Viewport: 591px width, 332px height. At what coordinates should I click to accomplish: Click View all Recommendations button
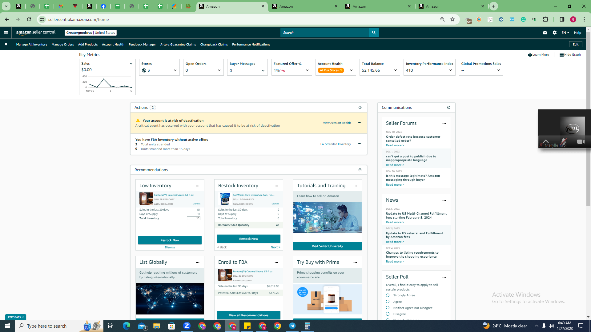point(249,315)
